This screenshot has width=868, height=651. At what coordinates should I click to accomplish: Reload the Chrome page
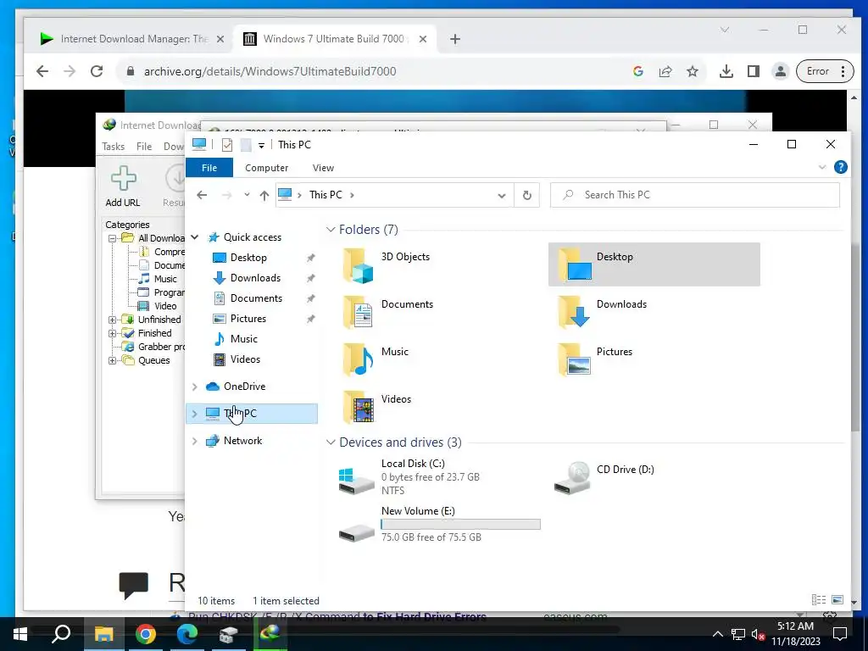[x=97, y=71]
